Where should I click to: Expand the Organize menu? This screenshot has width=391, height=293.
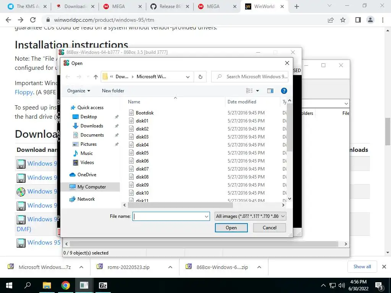coord(79,91)
